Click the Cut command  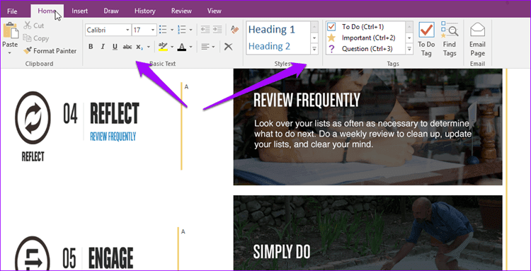[33, 25]
